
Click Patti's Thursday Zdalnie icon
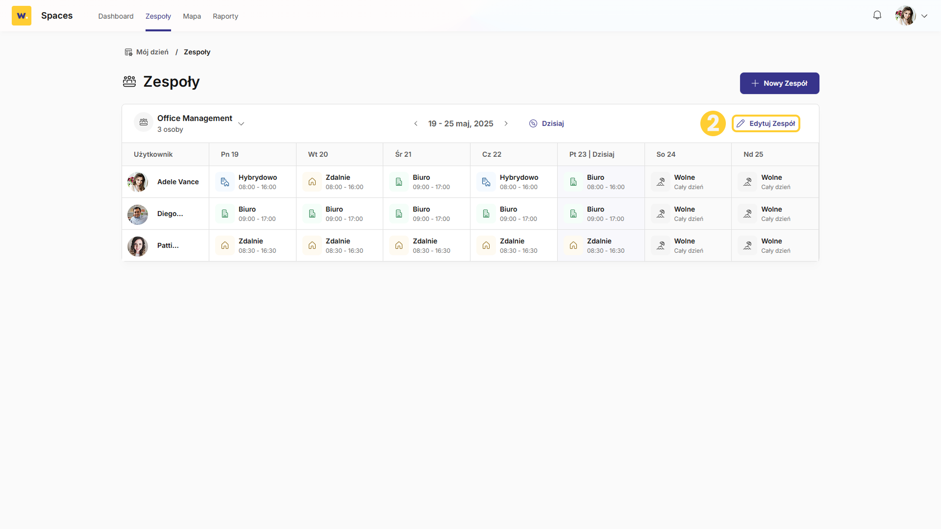[x=486, y=245]
